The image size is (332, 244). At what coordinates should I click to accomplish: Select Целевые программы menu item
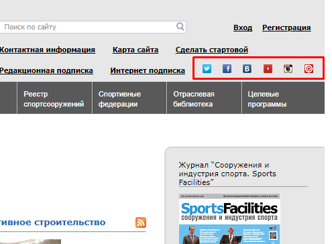tap(283, 98)
